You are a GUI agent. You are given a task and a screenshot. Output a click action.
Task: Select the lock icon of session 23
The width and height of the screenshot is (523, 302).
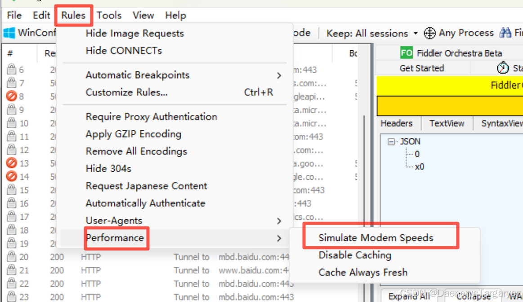click(11, 296)
